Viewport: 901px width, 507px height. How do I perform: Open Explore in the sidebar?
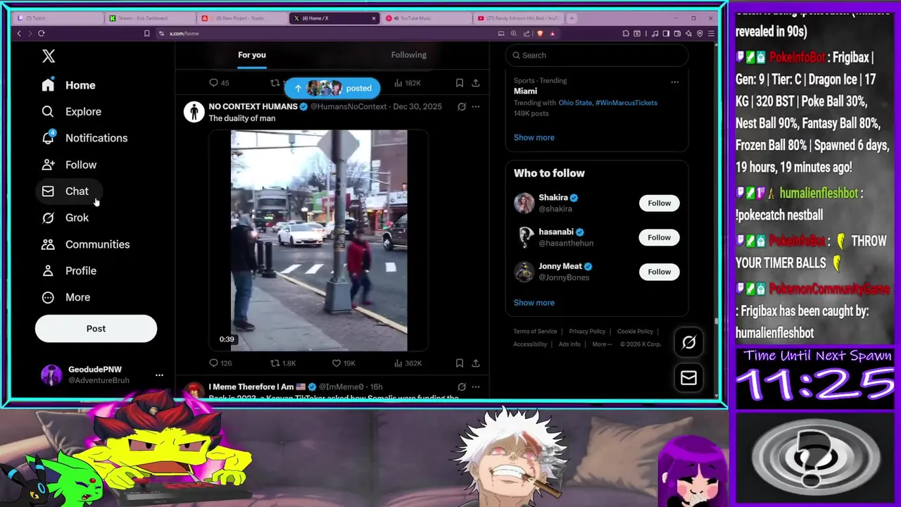click(x=71, y=112)
